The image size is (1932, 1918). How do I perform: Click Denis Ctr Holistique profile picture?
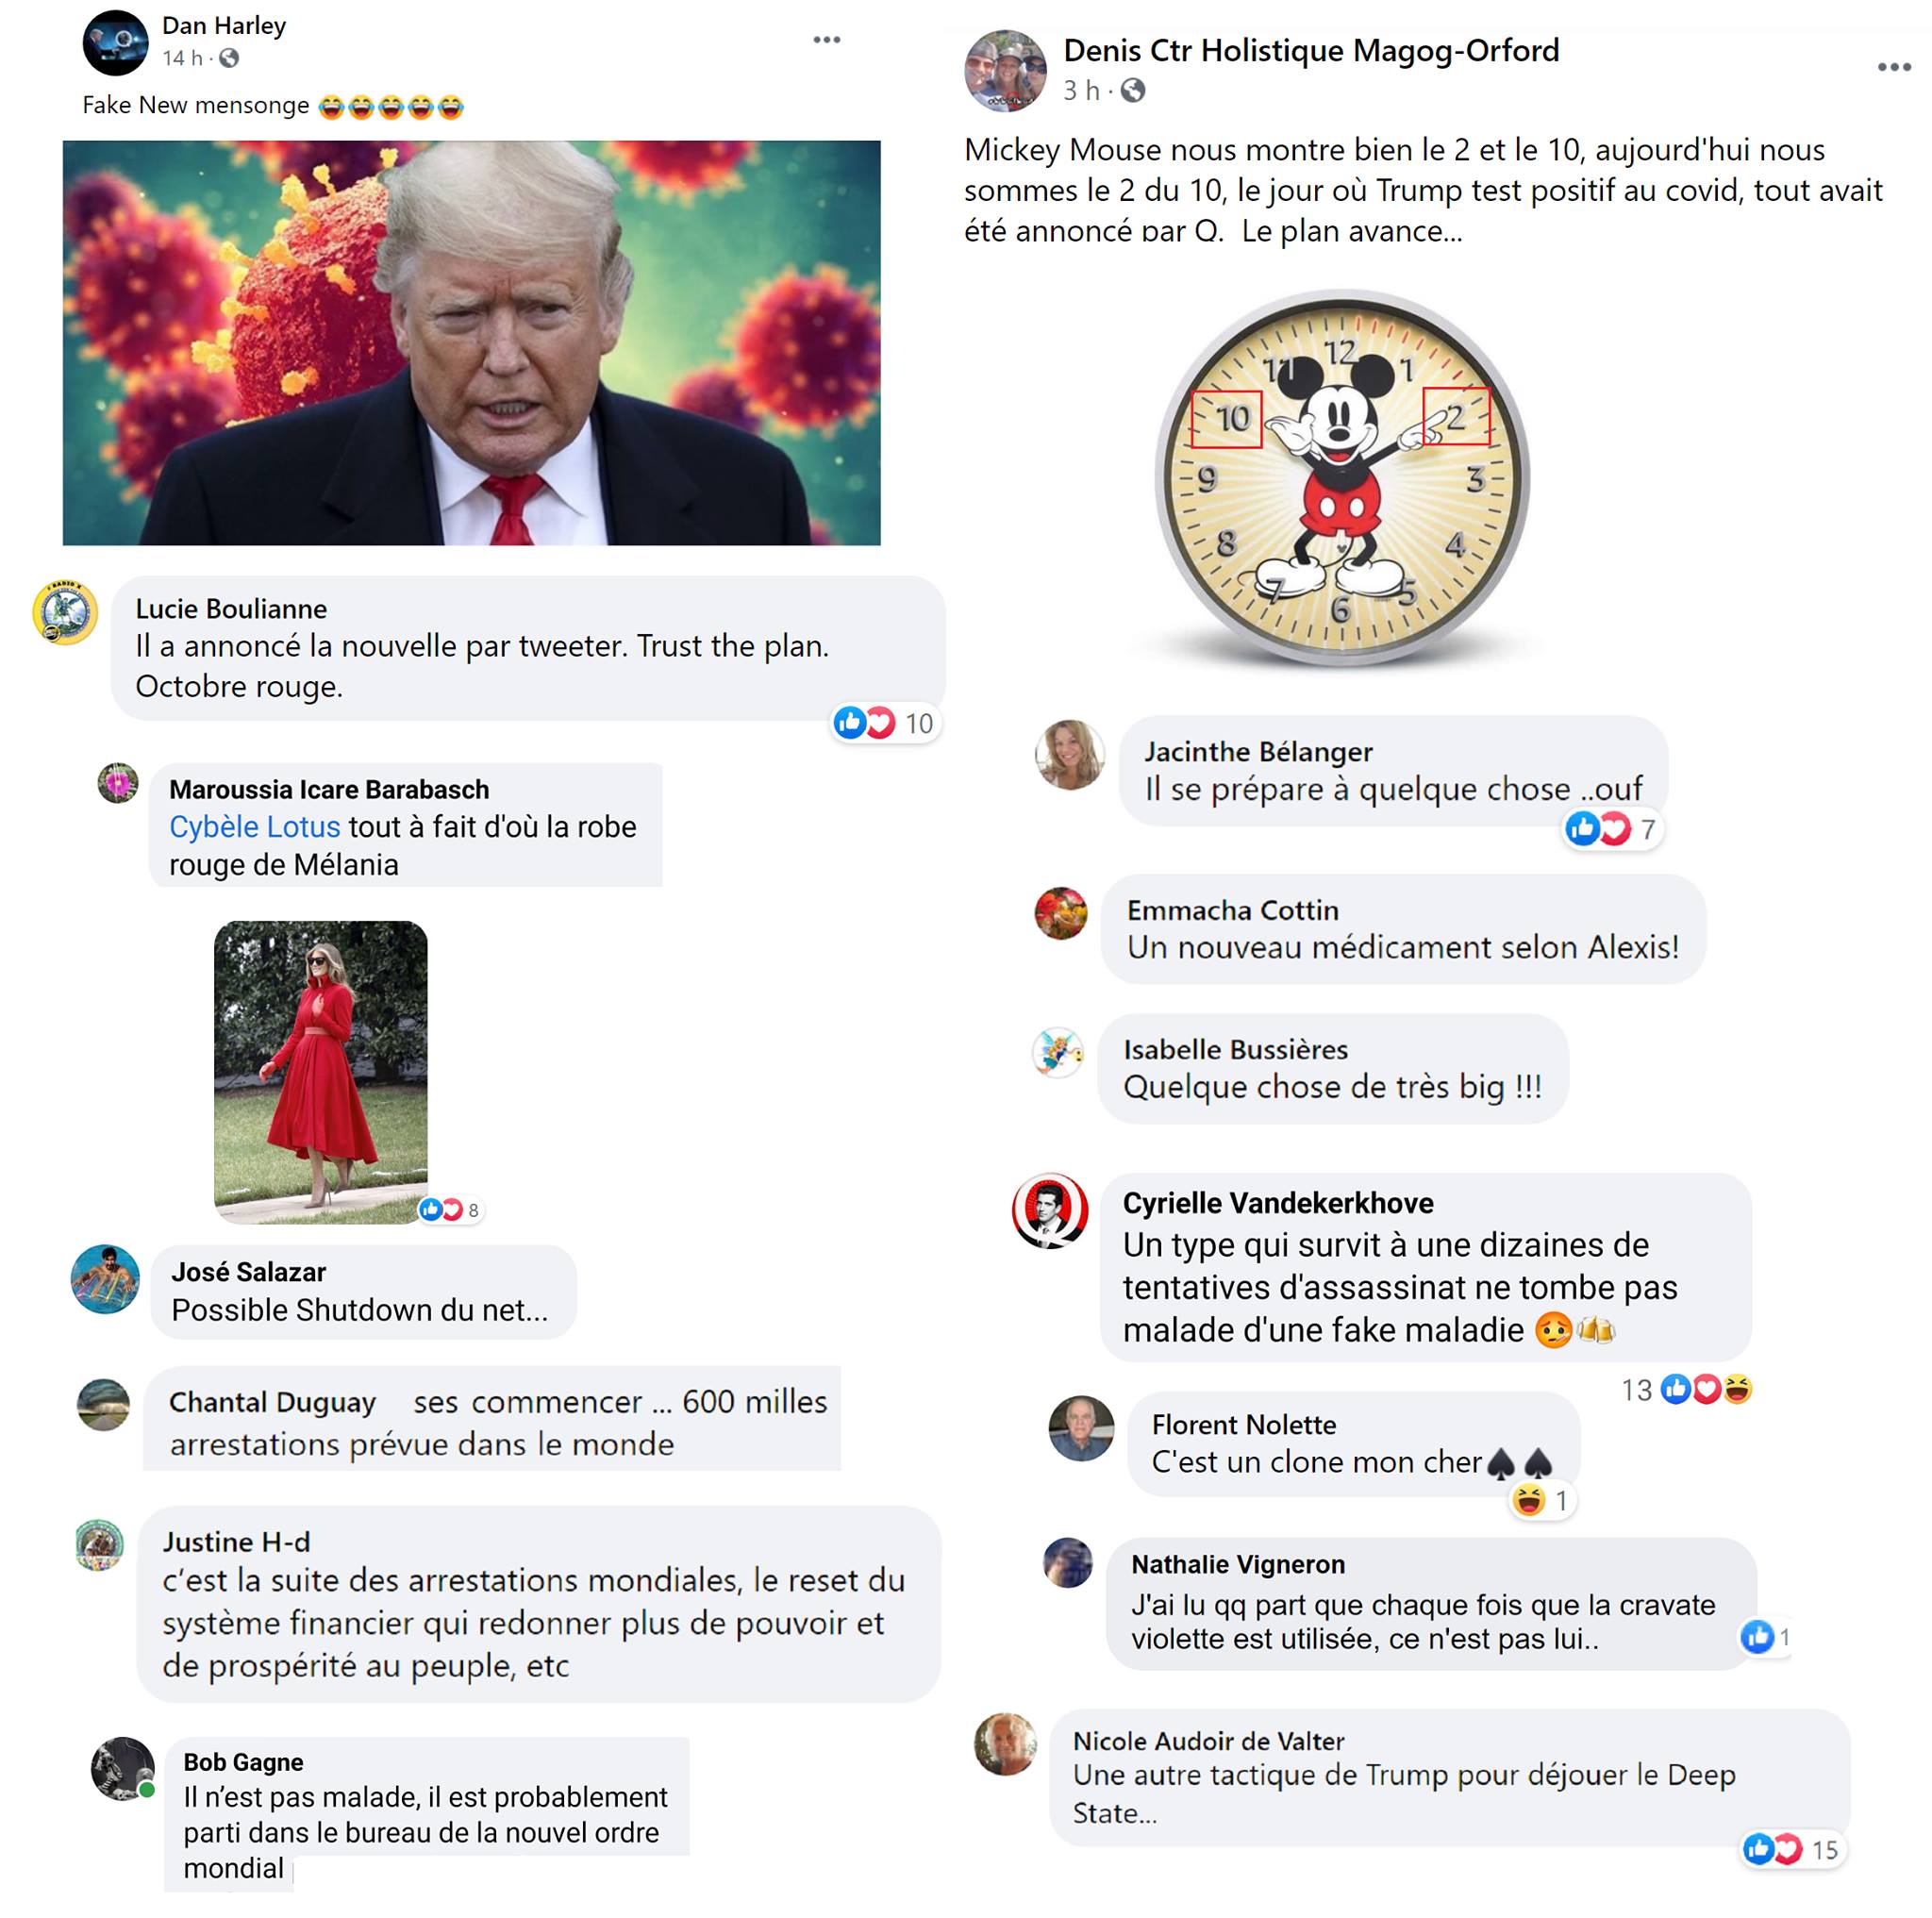1005,70
